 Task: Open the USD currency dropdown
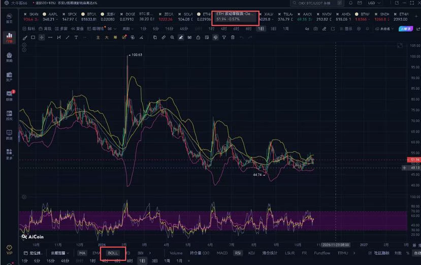coord(374,3)
